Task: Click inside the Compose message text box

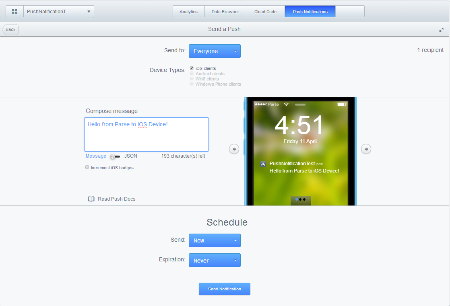Action: pyautogui.click(x=147, y=134)
